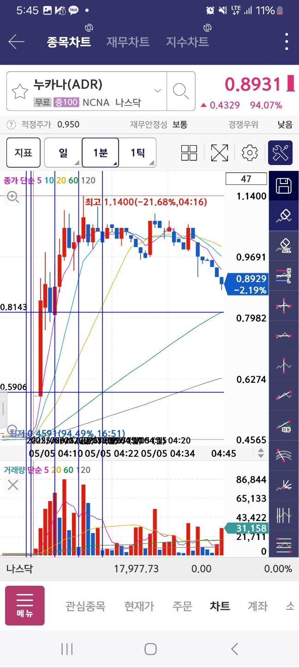Select the horizontal line drawing tool
The image size is (299, 668).
tap(284, 336)
